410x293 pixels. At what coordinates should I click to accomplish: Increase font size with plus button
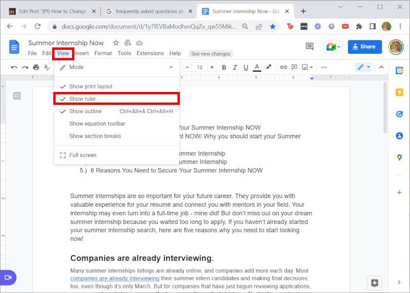click(212, 67)
